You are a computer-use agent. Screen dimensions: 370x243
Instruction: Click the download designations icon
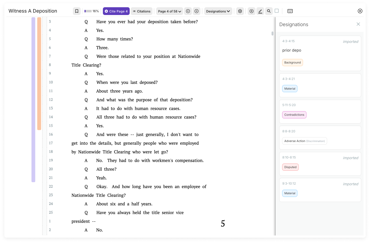coord(251,11)
